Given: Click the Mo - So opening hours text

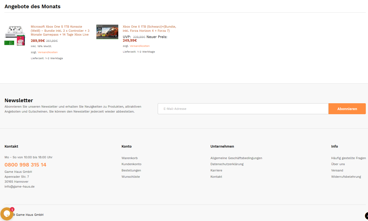Looking at the screenshot, I should (x=28, y=157).
